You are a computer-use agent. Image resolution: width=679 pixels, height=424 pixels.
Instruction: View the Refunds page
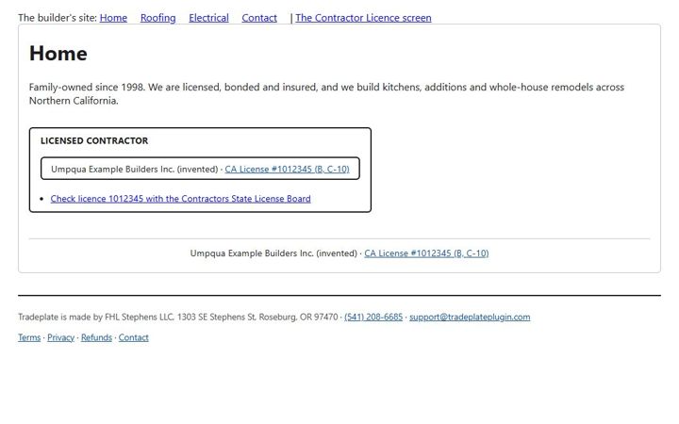pyautogui.click(x=96, y=337)
